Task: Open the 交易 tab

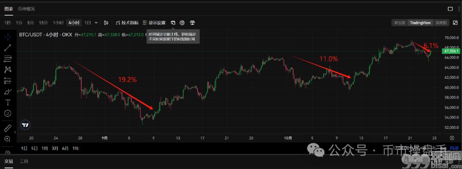Action: coord(9,161)
